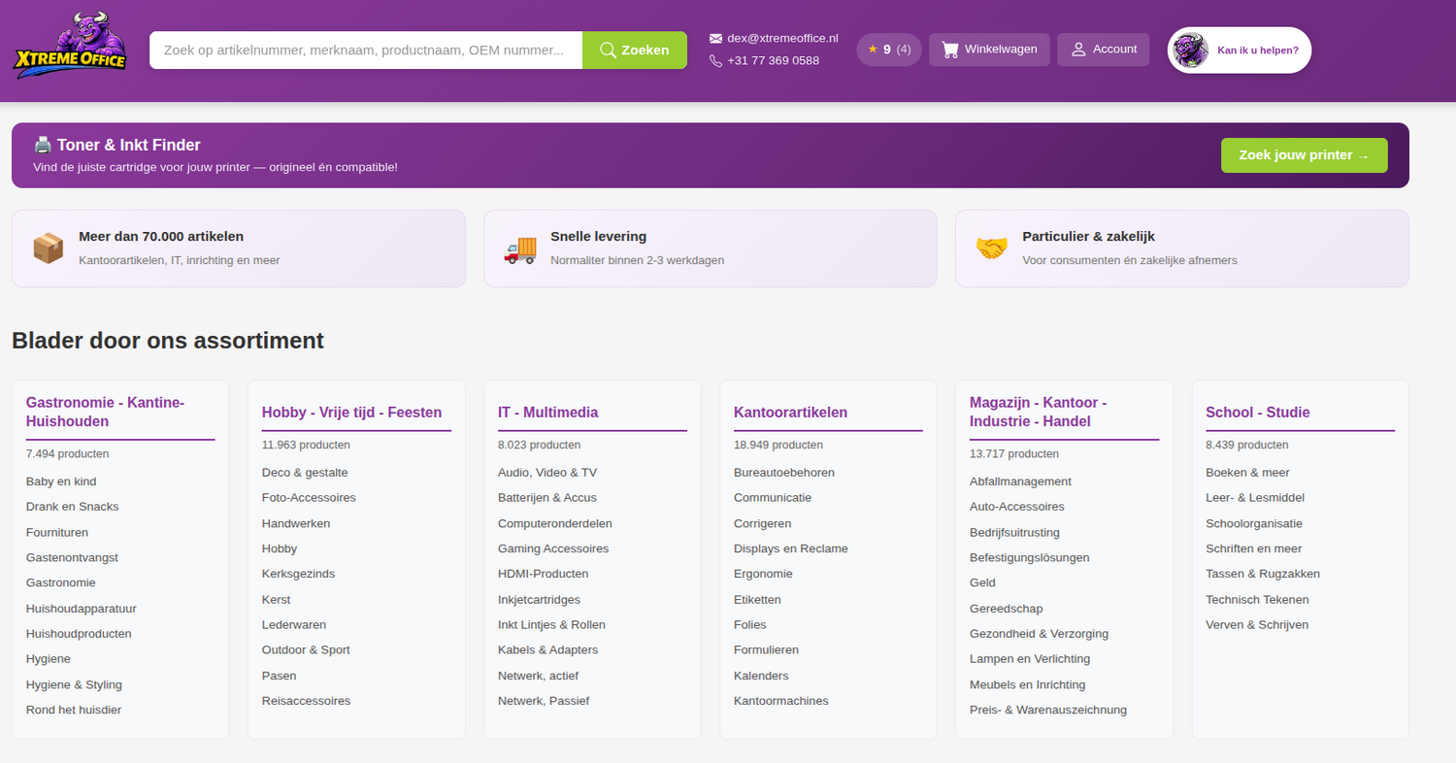Click the Account person icon
Screen dimensions: 1456x763
[x=1078, y=50]
